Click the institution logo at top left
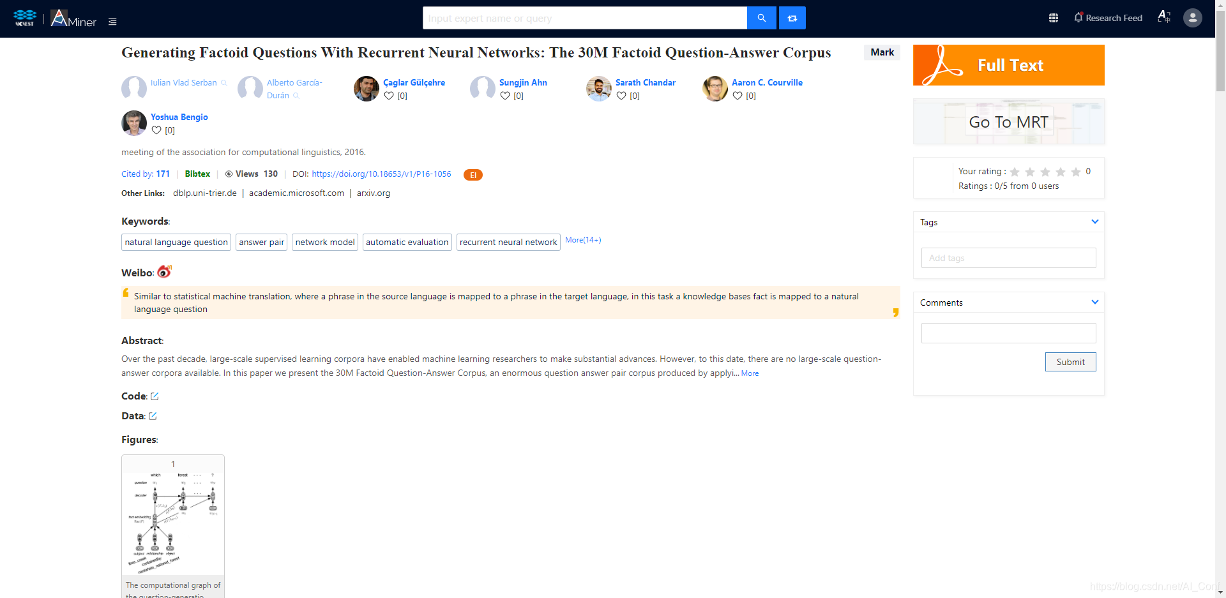The height and width of the screenshot is (598, 1226). coord(25,18)
